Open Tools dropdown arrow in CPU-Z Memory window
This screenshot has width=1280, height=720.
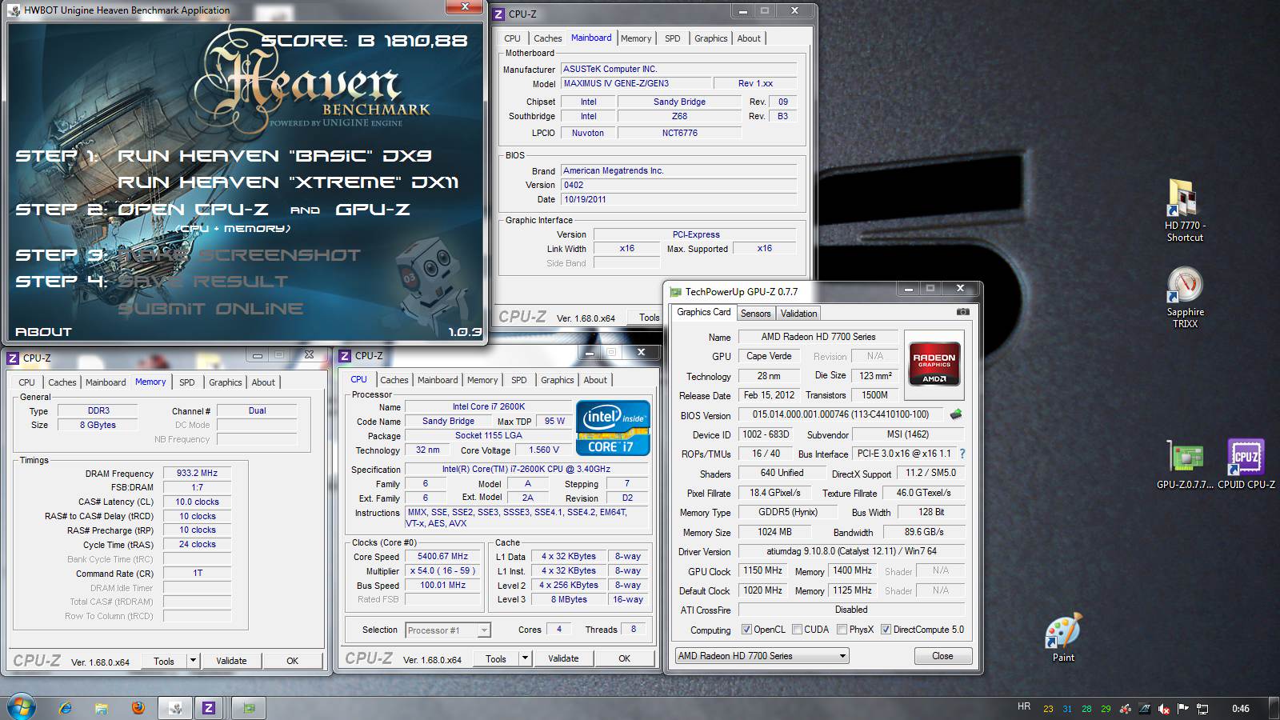[x=193, y=661]
